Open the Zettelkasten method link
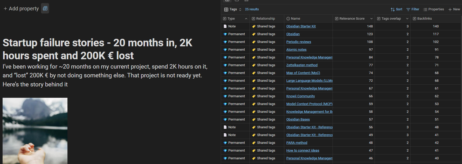This screenshot has height=164, width=462. [x=302, y=65]
